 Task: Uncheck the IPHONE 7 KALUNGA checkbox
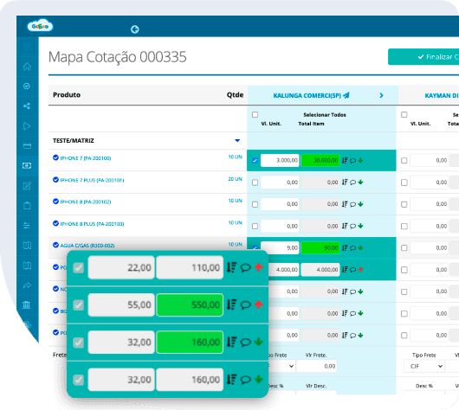point(255,161)
